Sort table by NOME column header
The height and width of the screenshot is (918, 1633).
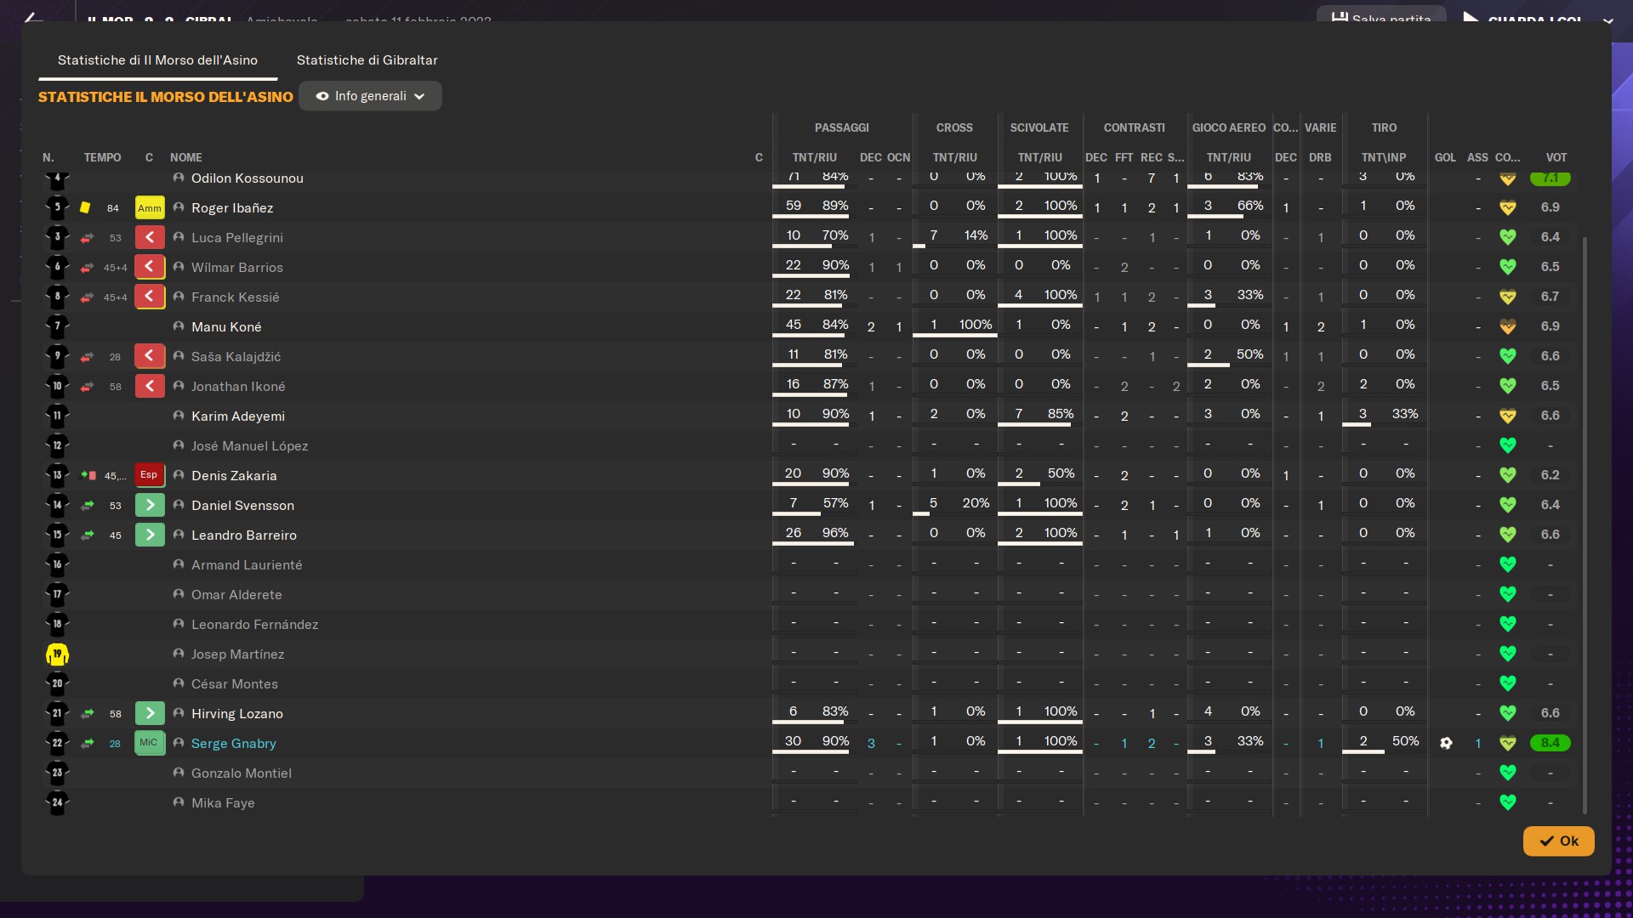185,157
